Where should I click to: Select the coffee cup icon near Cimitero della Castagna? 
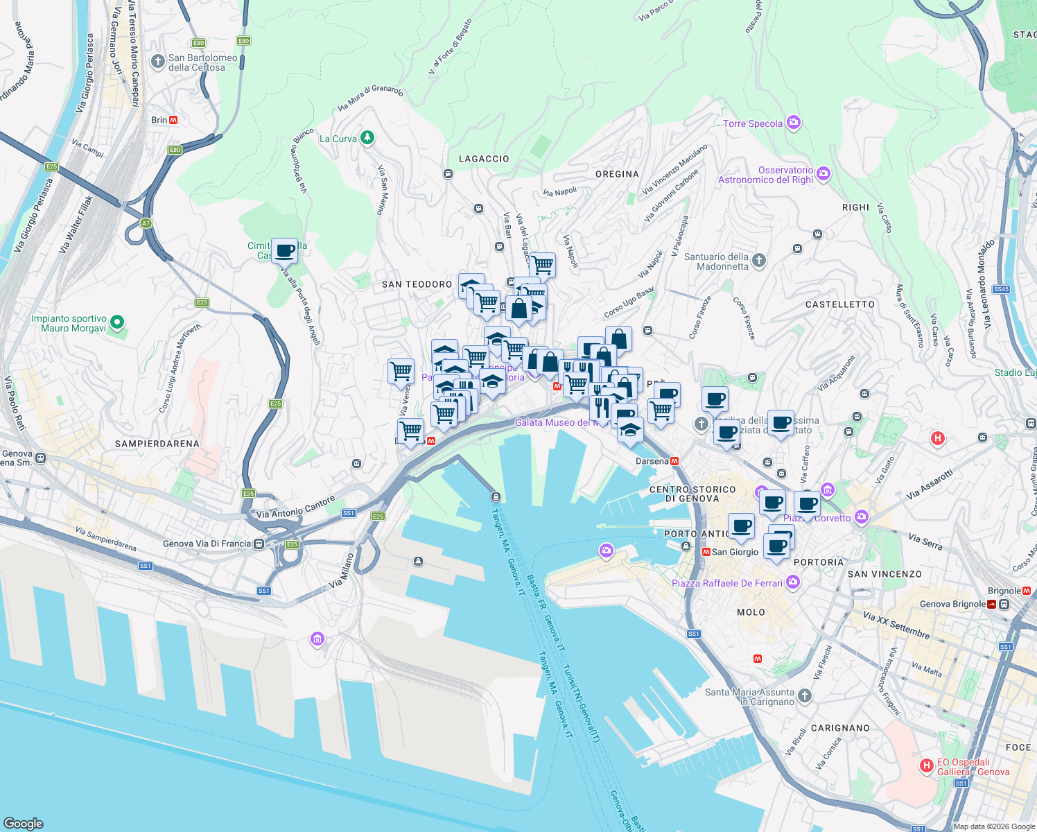coord(284,252)
